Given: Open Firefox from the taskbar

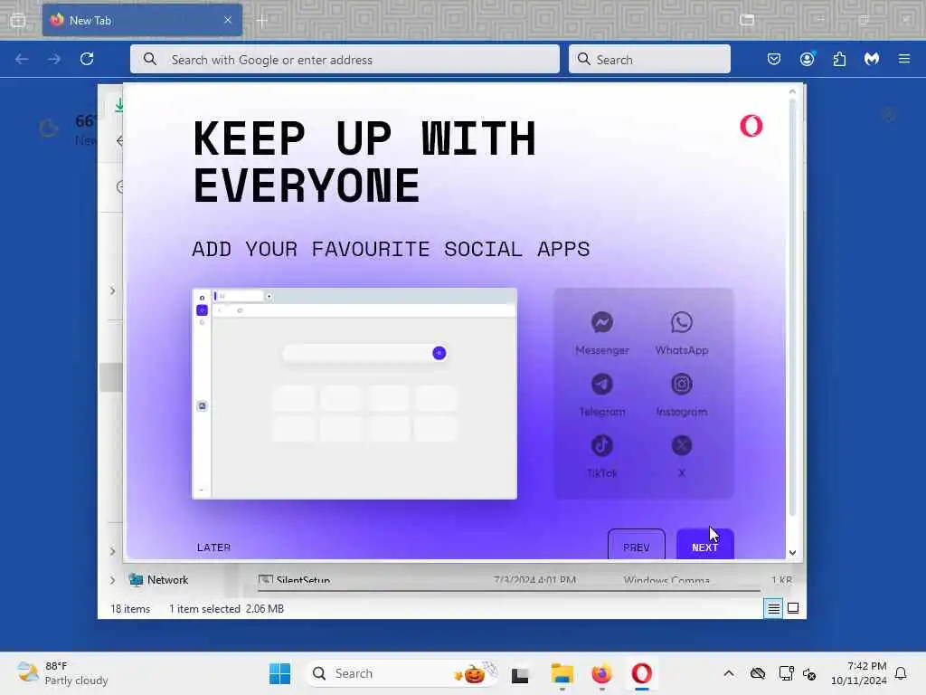Looking at the screenshot, I should point(601,674).
